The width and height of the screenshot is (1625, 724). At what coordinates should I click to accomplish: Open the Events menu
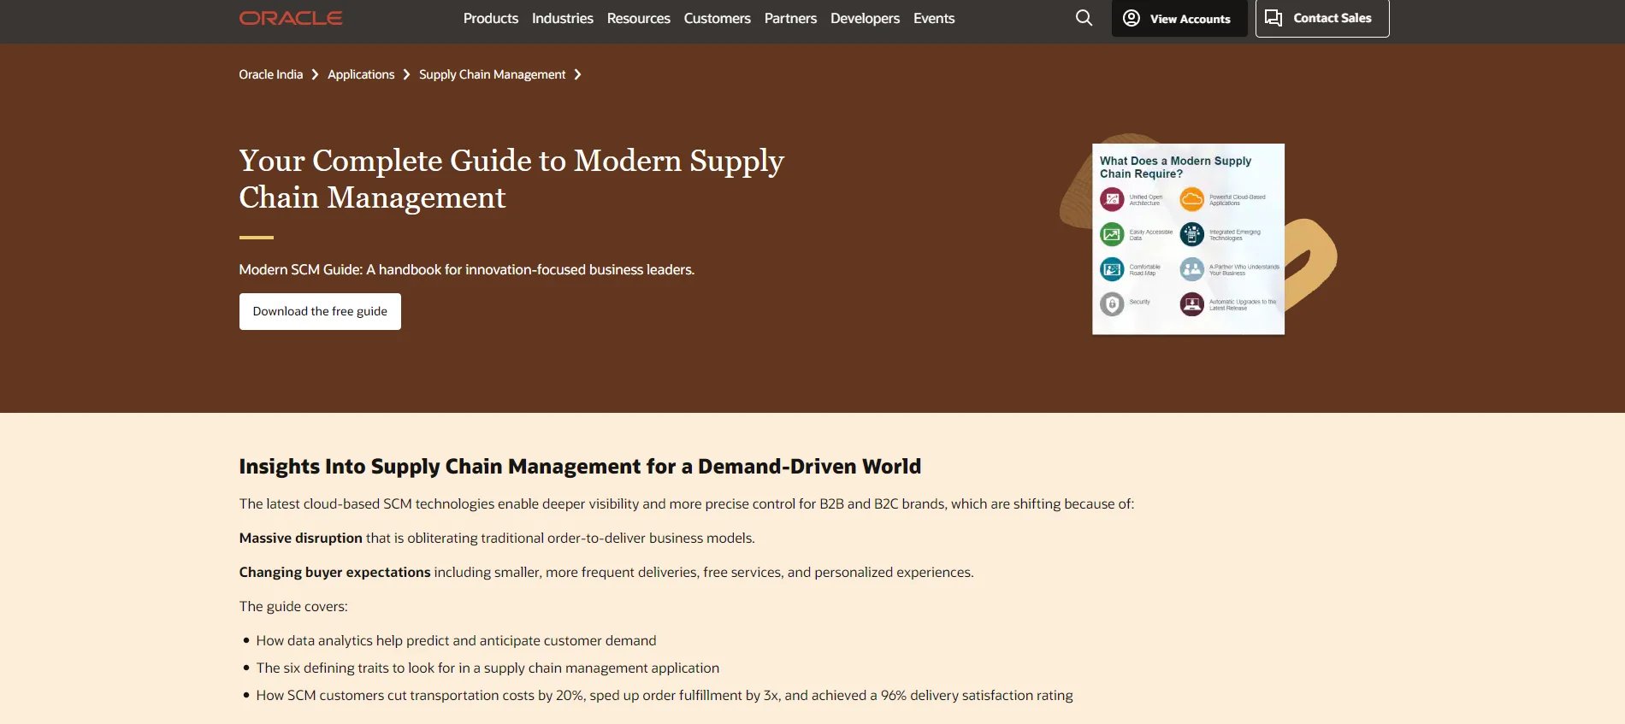[934, 18]
